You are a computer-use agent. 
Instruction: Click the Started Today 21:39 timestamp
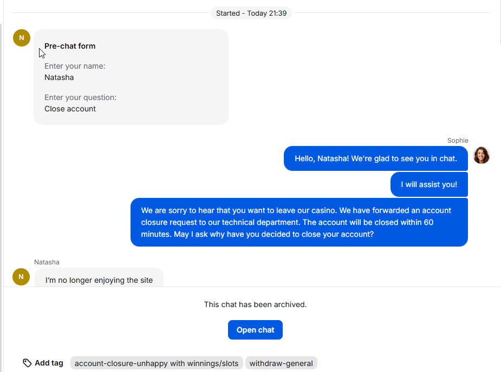click(x=251, y=13)
